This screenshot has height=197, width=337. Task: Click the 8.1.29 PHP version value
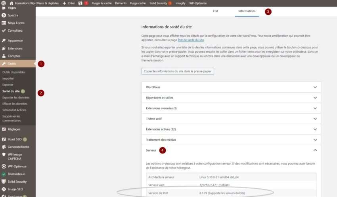[222, 193]
